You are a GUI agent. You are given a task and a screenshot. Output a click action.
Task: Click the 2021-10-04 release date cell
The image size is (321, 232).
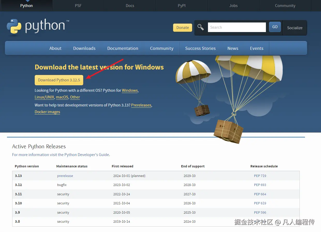point(122,203)
